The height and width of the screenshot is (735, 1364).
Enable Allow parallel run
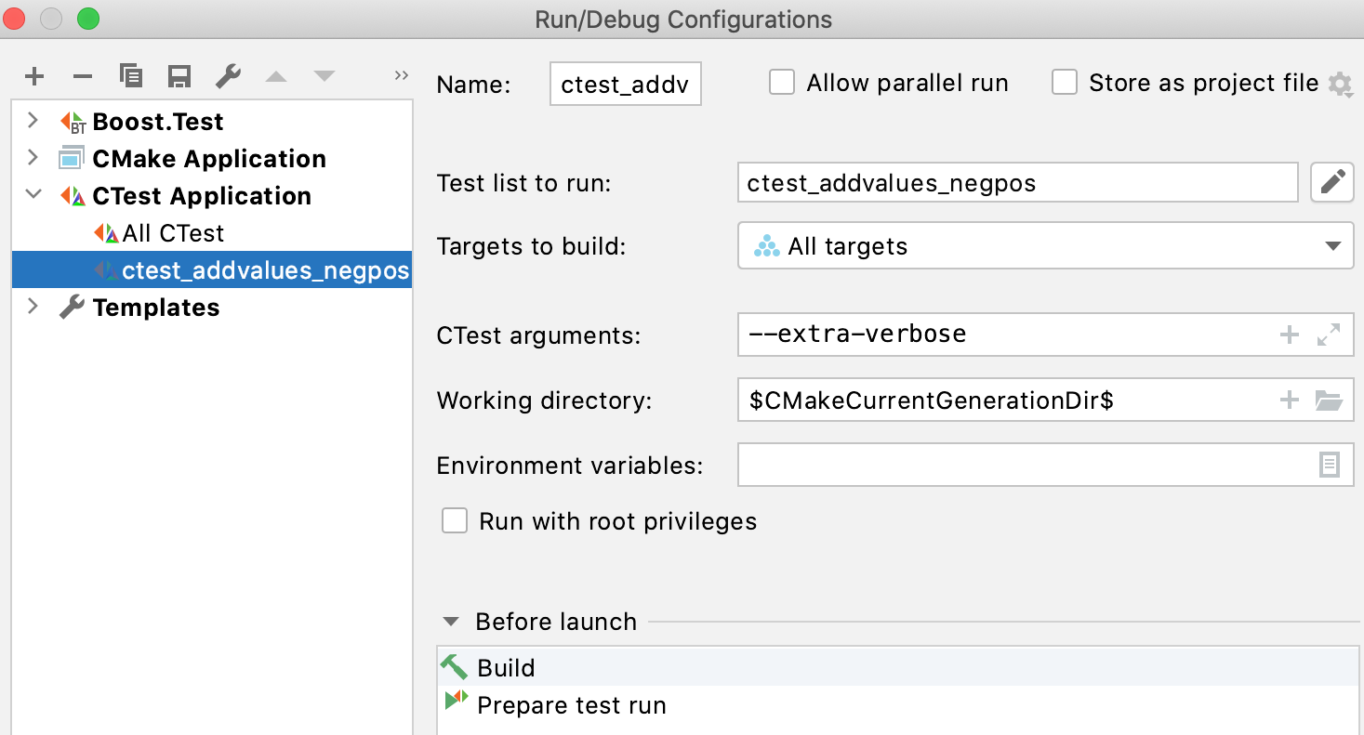781,82
